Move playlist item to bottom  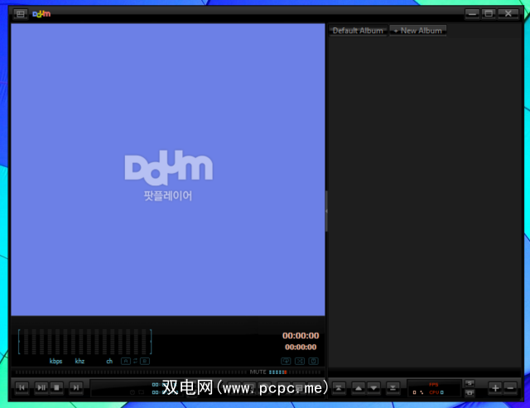pyautogui.click(x=393, y=388)
